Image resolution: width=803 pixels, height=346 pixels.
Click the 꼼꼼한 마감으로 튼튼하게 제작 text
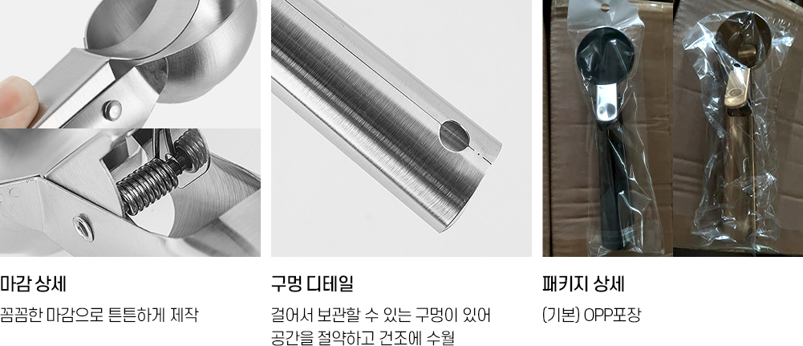(x=99, y=315)
